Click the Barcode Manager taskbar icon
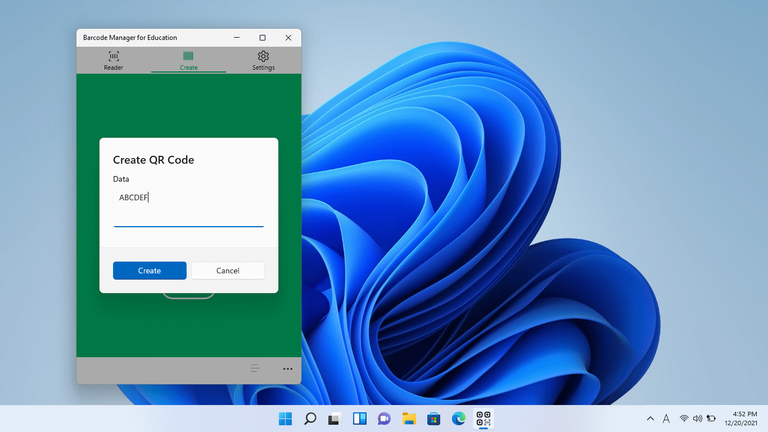This screenshot has height=432, width=768. [x=483, y=418]
